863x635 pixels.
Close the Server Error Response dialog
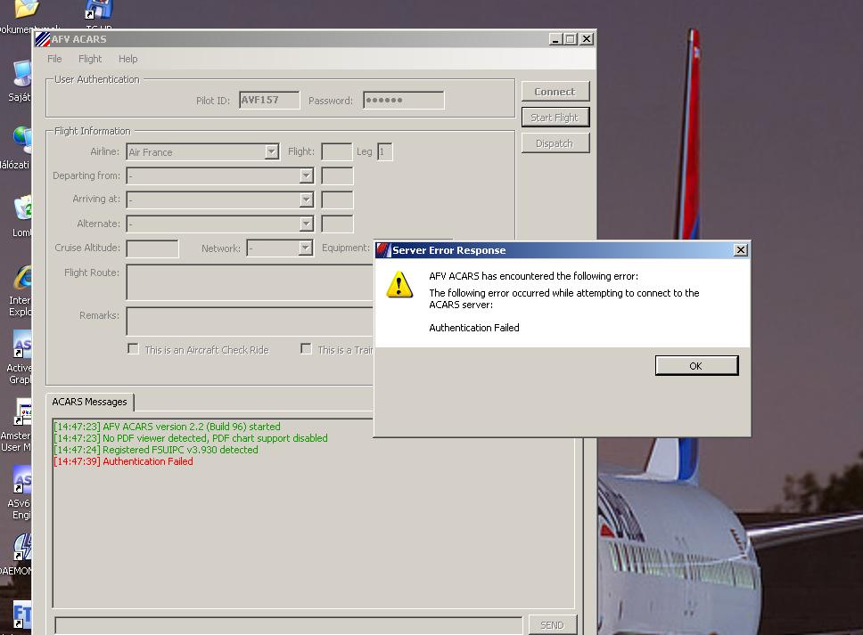pos(741,250)
